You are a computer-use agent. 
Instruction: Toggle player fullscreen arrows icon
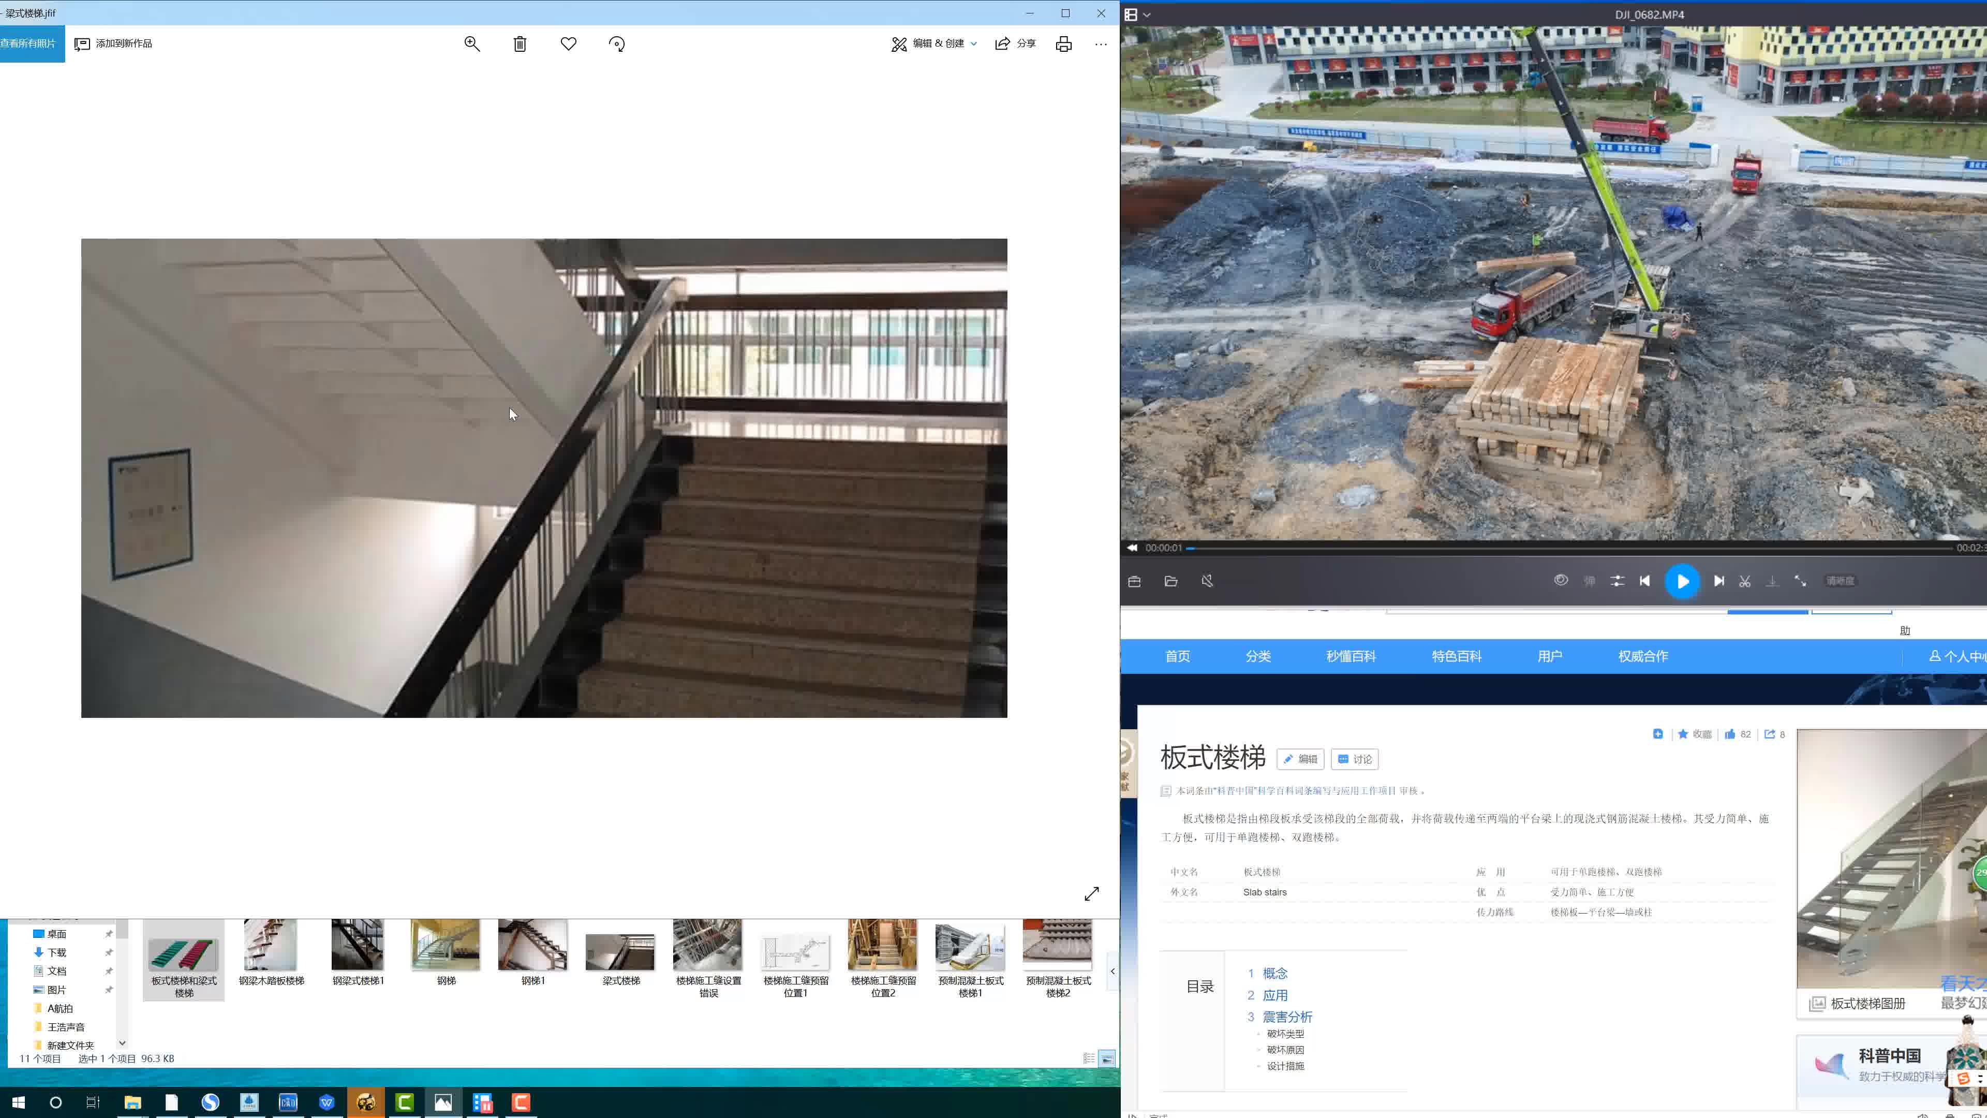pos(1800,581)
